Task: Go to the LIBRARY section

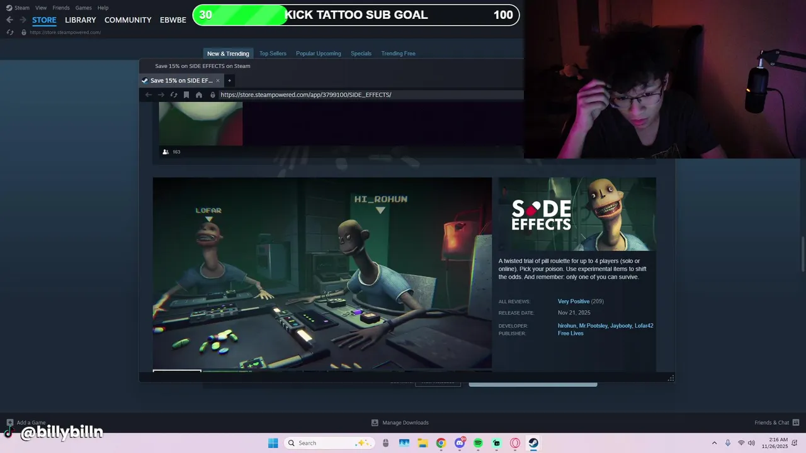Action: tap(81, 20)
